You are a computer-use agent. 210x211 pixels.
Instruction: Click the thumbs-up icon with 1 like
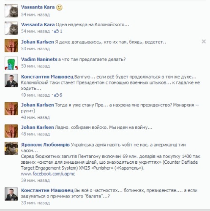tap(57, 31)
